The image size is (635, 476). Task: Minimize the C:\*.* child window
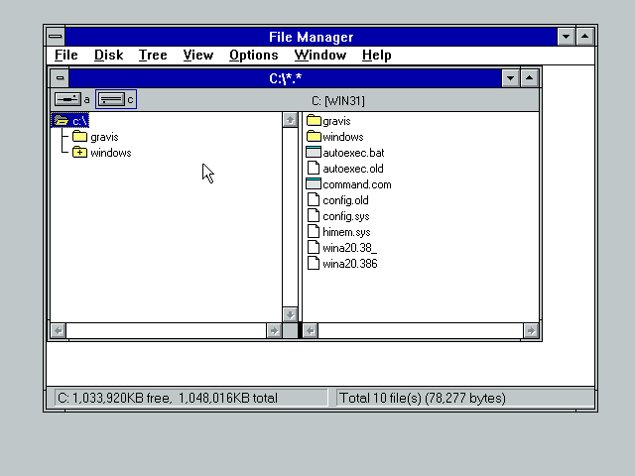click(510, 78)
